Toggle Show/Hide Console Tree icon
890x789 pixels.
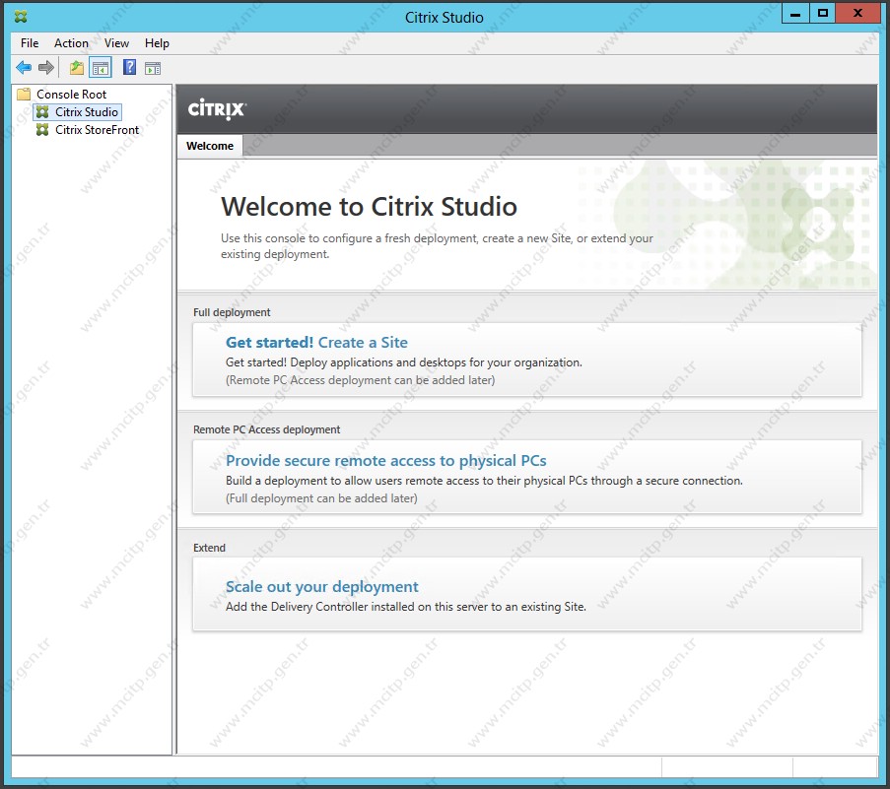coord(101,68)
